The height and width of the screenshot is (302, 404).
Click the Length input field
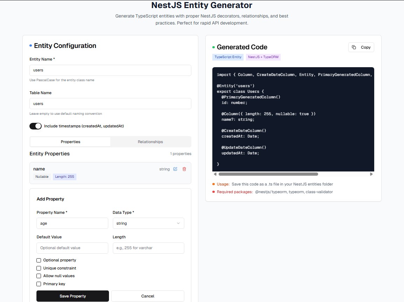(x=149, y=248)
